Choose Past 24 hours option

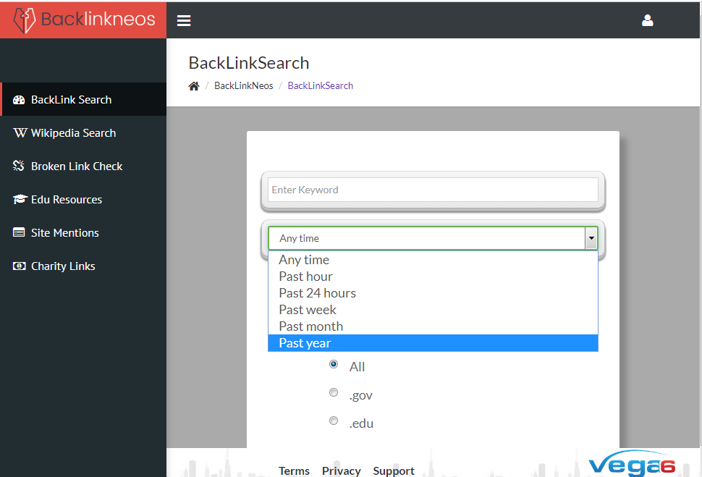tap(317, 293)
